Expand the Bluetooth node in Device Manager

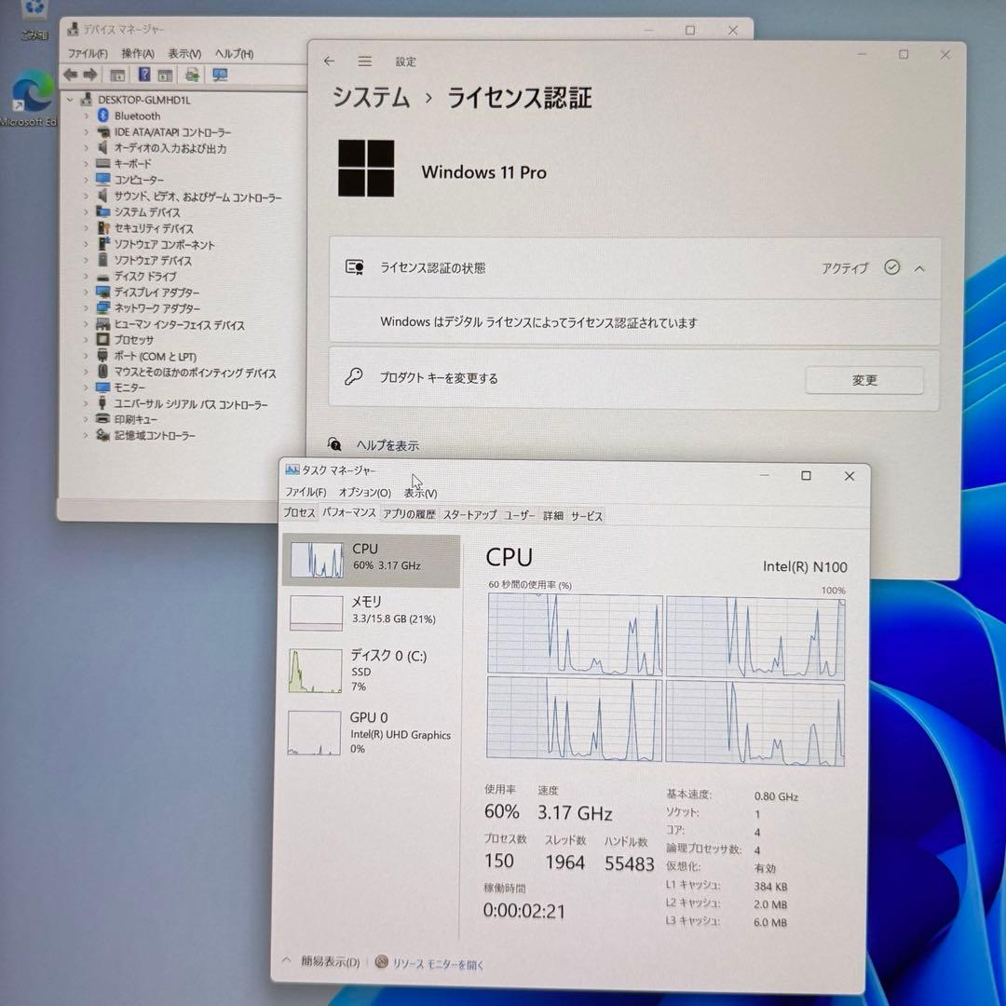(x=86, y=116)
